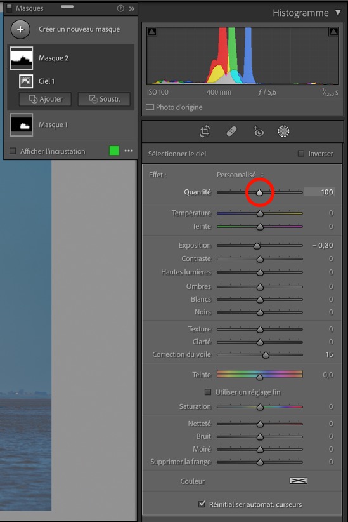Click the plus icon to create new mask
The width and height of the screenshot is (348, 522).
point(20,29)
